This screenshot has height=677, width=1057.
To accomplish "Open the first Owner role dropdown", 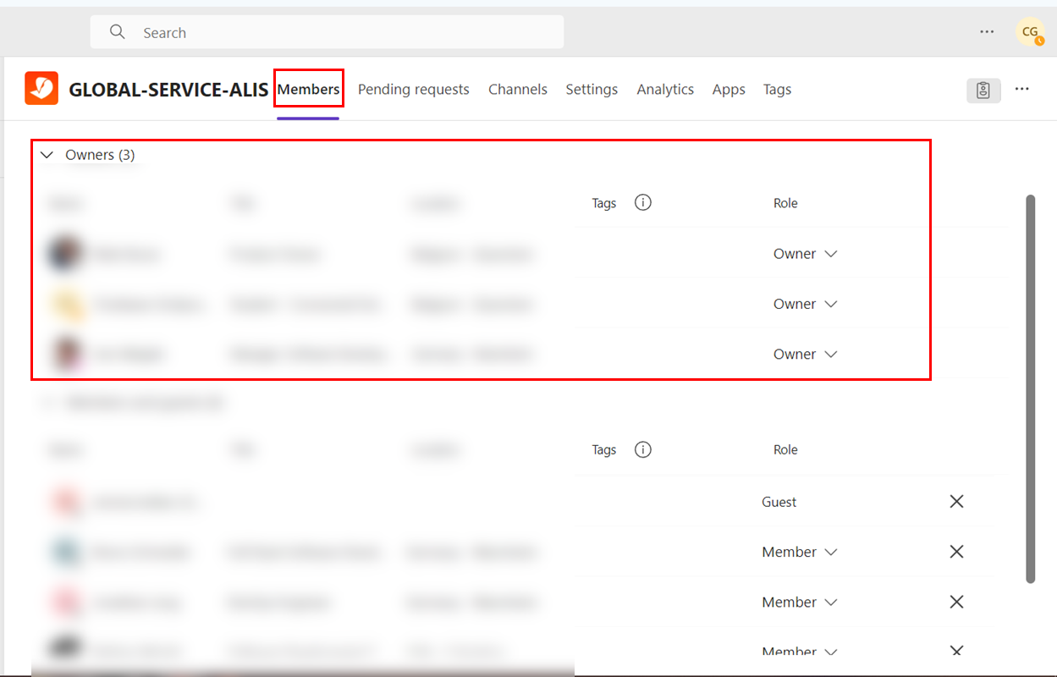I will click(805, 254).
